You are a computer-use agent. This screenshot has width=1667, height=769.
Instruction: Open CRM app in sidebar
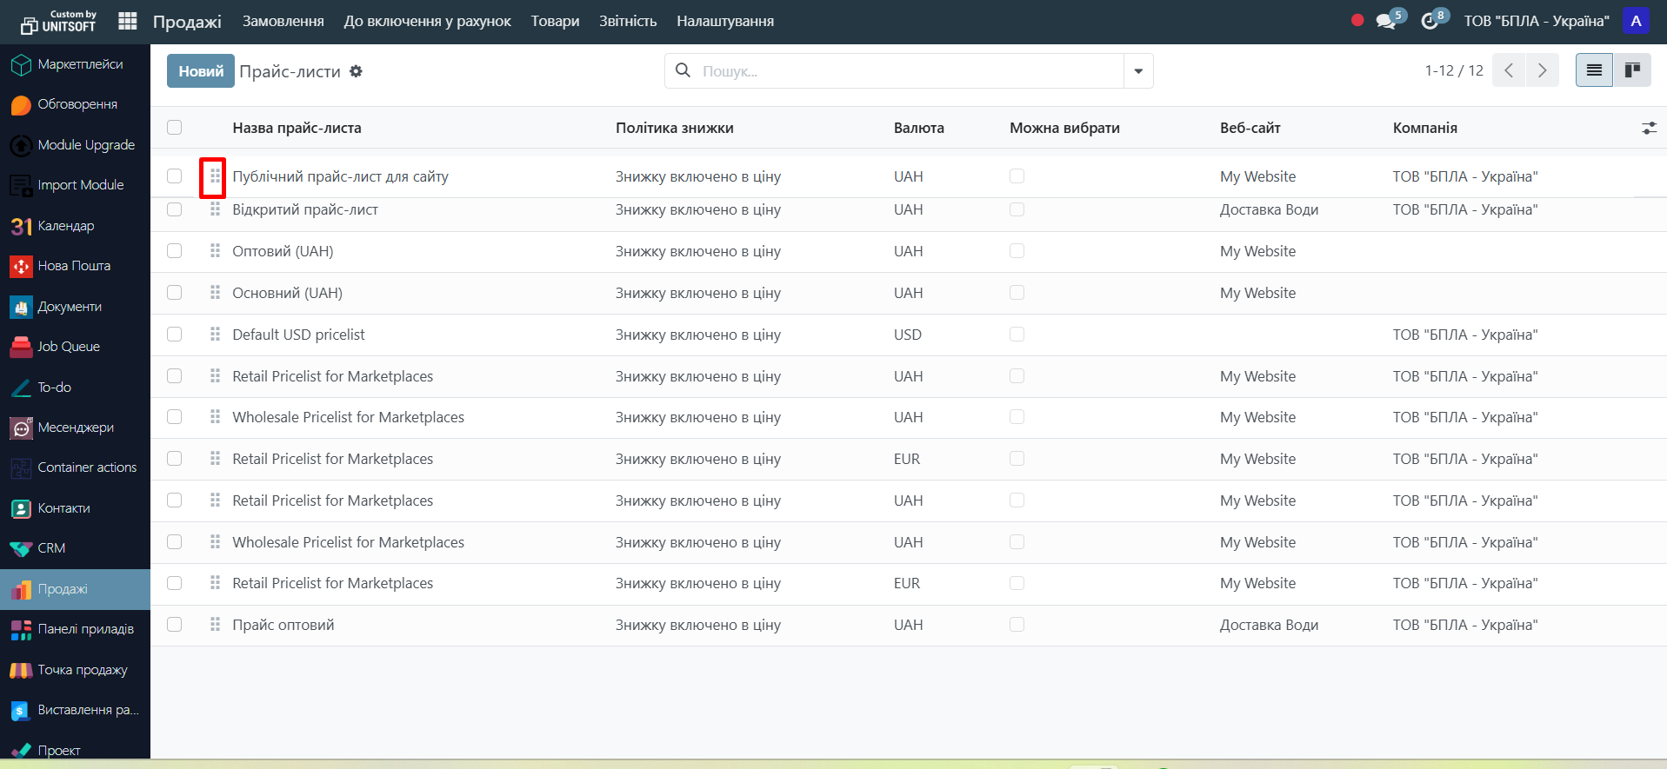coord(51,548)
